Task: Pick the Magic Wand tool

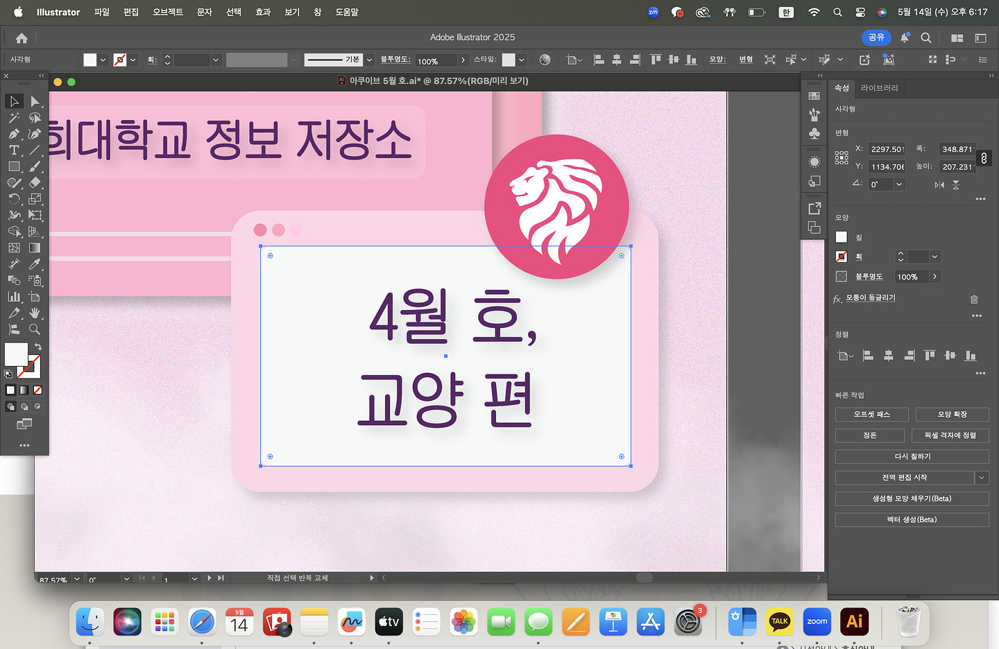Action: tap(14, 118)
